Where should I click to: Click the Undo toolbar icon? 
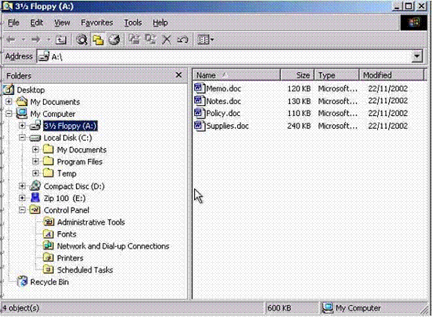click(182, 40)
